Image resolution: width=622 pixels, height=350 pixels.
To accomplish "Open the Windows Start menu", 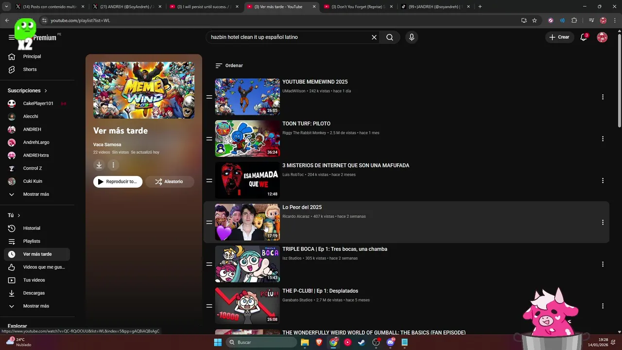I will 218,342.
